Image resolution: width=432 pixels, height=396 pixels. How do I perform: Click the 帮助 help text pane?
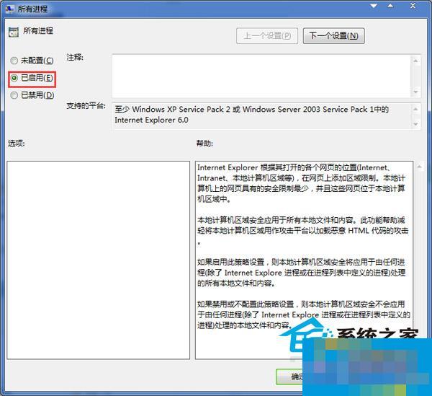304,260
